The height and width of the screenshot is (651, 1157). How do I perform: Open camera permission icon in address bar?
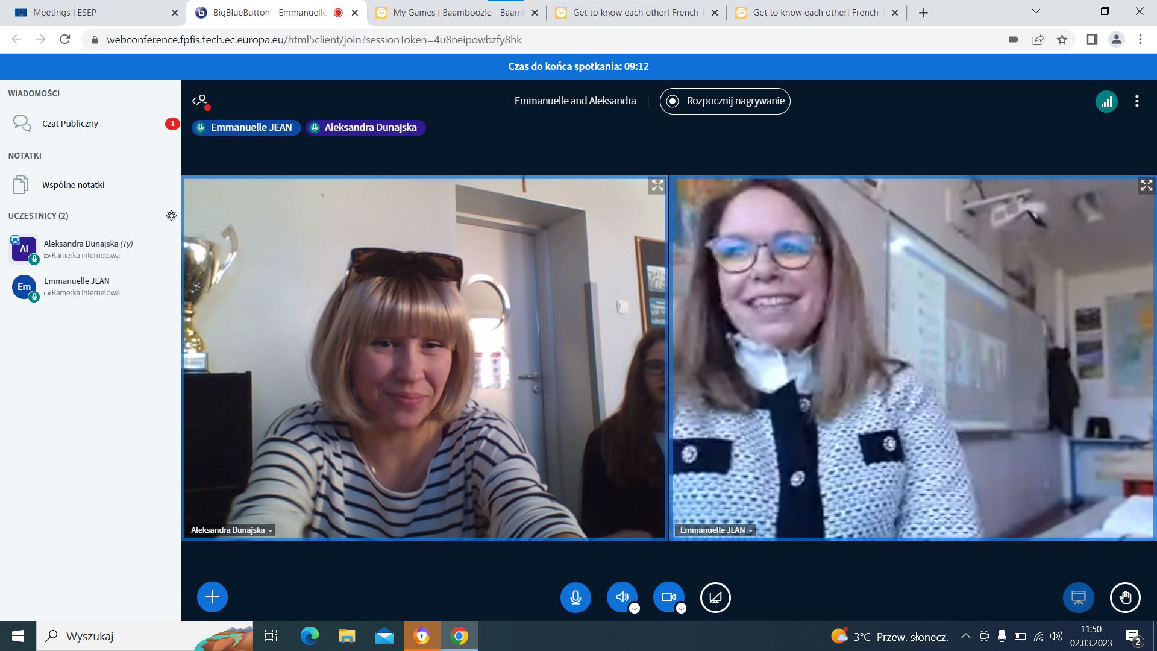tap(1014, 40)
